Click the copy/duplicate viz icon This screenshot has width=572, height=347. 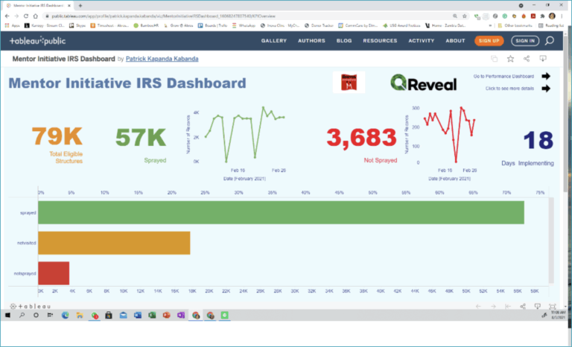(x=494, y=59)
